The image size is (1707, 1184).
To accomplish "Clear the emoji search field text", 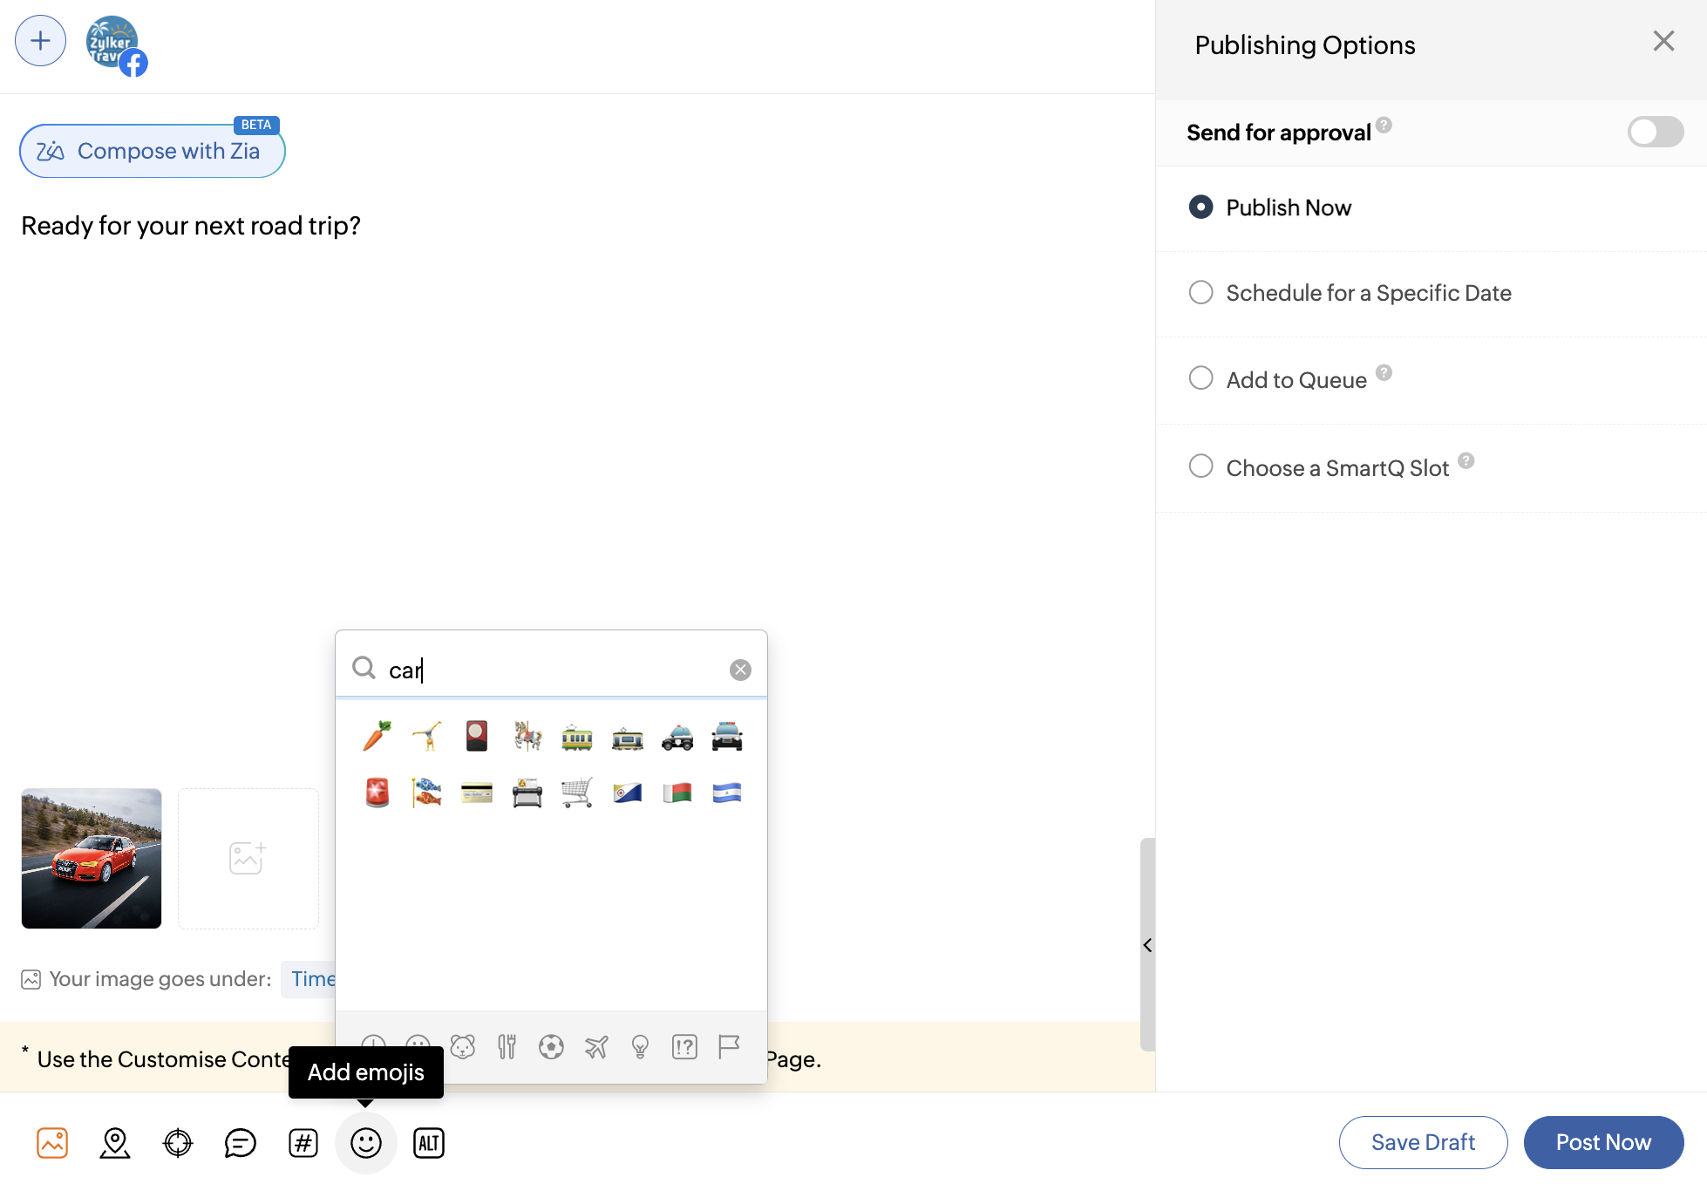I will pos(740,670).
